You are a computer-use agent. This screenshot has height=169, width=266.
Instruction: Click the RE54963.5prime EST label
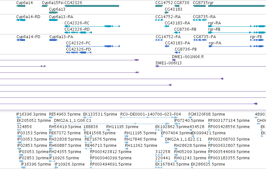click(x=65, y=114)
